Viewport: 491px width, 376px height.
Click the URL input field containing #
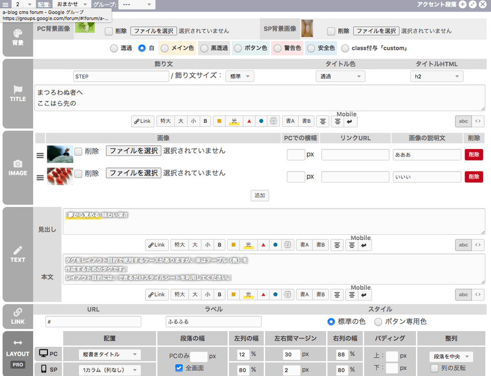click(x=93, y=322)
